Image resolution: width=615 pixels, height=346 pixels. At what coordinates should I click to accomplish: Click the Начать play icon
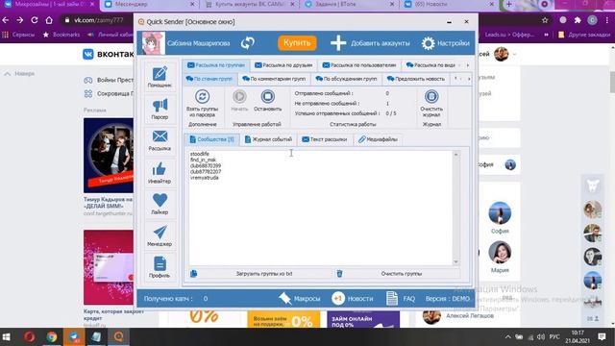click(239, 96)
